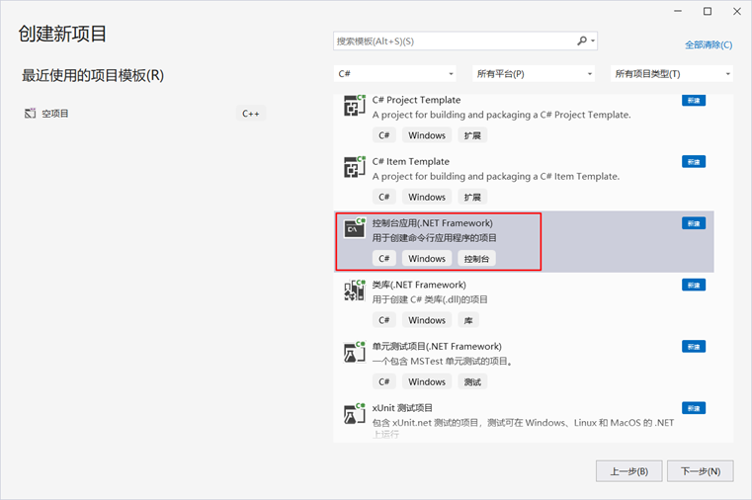Close the 创建新项目 dialog
Image resolution: width=752 pixels, height=500 pixels.
point(737,11)
